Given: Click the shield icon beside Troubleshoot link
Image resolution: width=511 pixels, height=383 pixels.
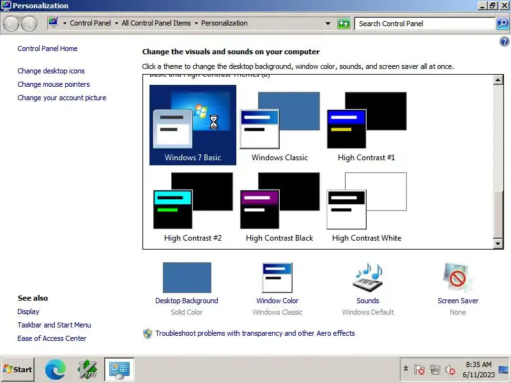Looking at the screenshot, I should [x=148, y=333].
